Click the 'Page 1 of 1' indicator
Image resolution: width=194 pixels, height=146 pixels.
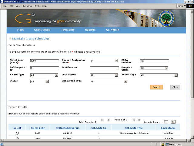[x=121, y=120]
